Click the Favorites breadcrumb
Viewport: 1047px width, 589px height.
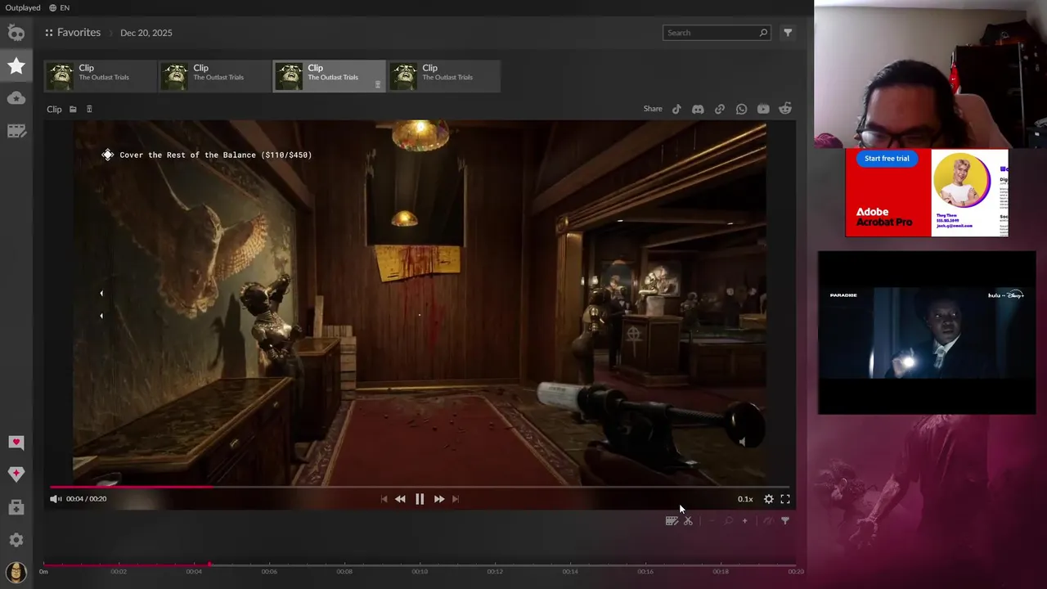point(79,33)
